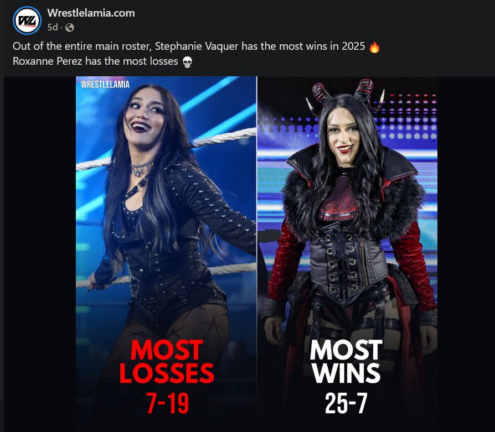Click the 2025 year in the post text
Viewport: 495px width, 432px height.
(353, 46)
